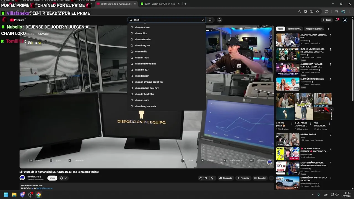This screenshot has height=199, width=354.
Task: Open the YouTube Premium home logo
Action: (x=17, y=20)
